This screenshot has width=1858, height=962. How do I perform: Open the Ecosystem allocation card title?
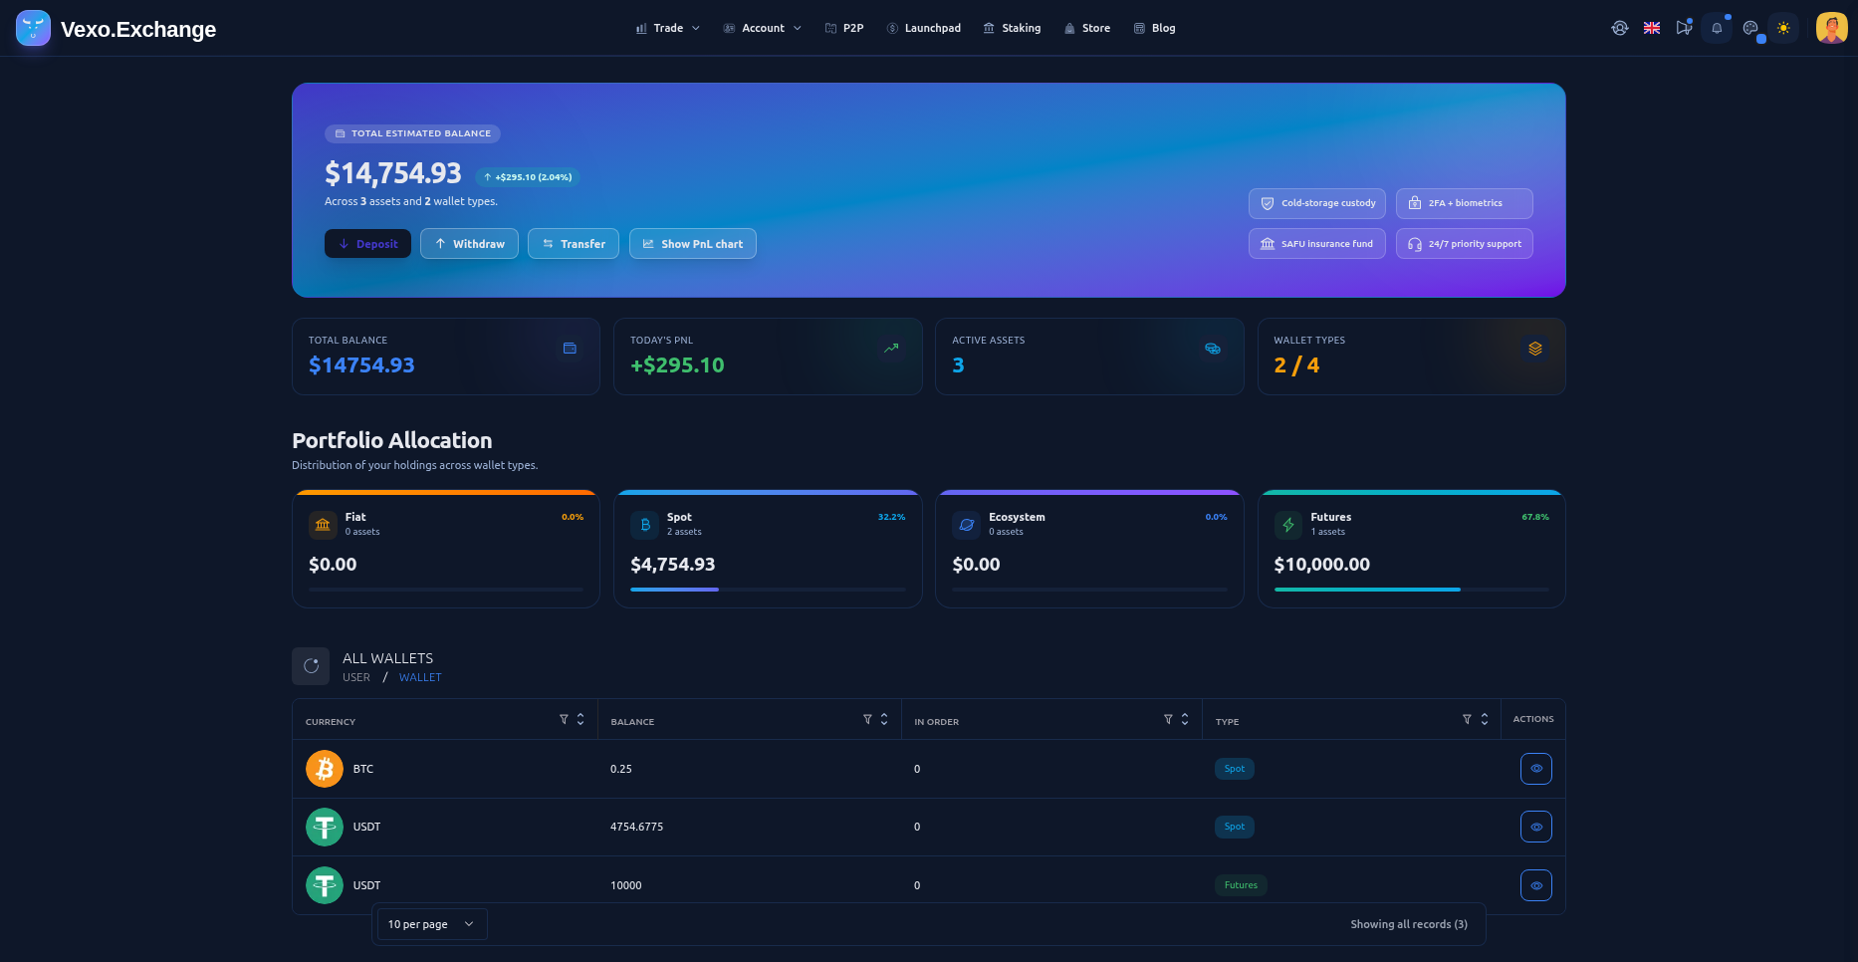(1017, 517)
